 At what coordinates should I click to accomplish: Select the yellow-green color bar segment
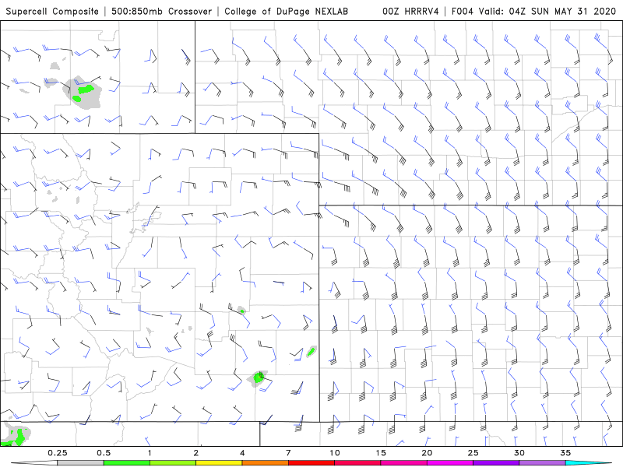[x=173, y=463]
